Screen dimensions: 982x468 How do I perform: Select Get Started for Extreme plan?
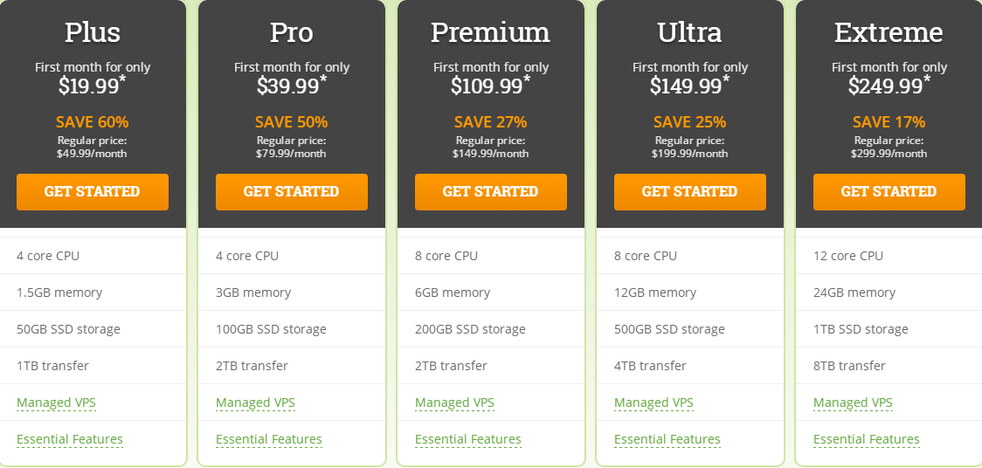coord(889,192)
